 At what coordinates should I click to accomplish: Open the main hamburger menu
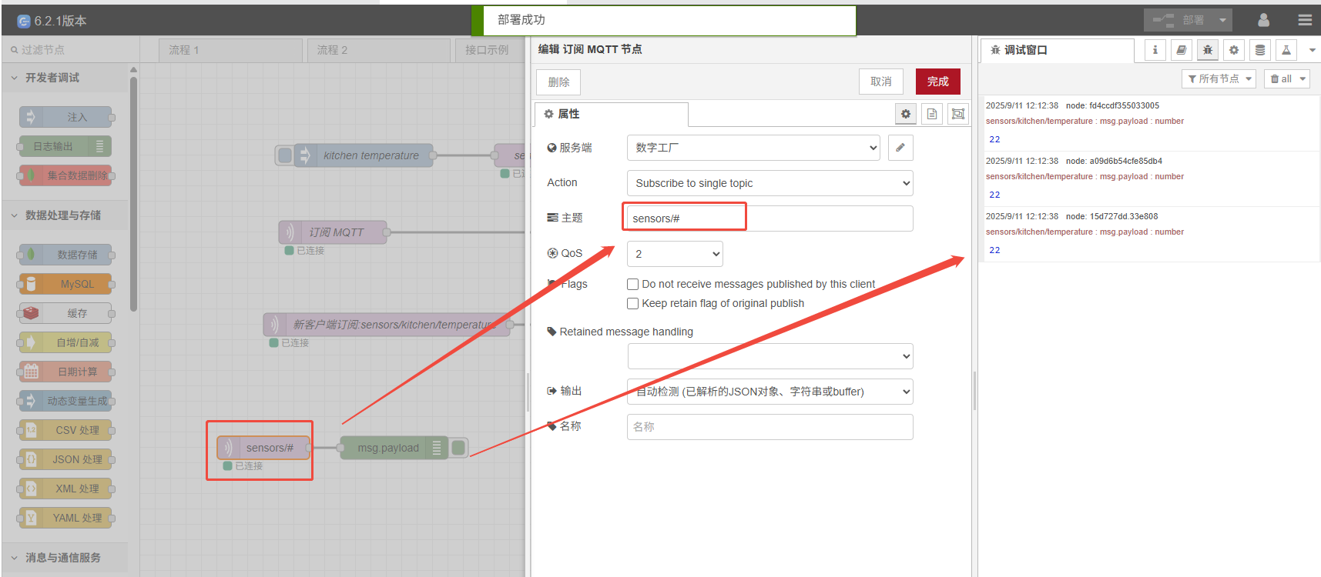coord(1305,20)
